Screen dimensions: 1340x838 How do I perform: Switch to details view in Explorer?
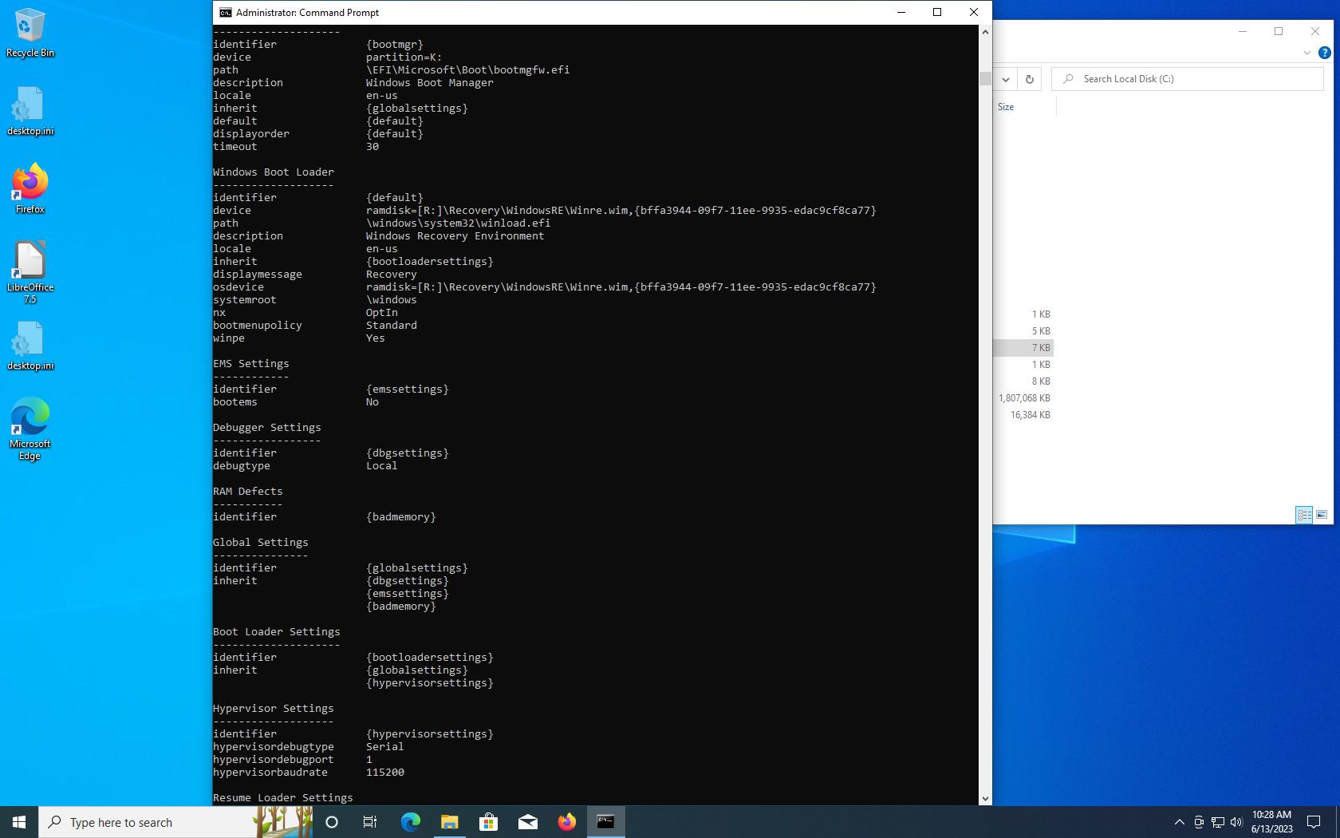(x=1304, y=515)
